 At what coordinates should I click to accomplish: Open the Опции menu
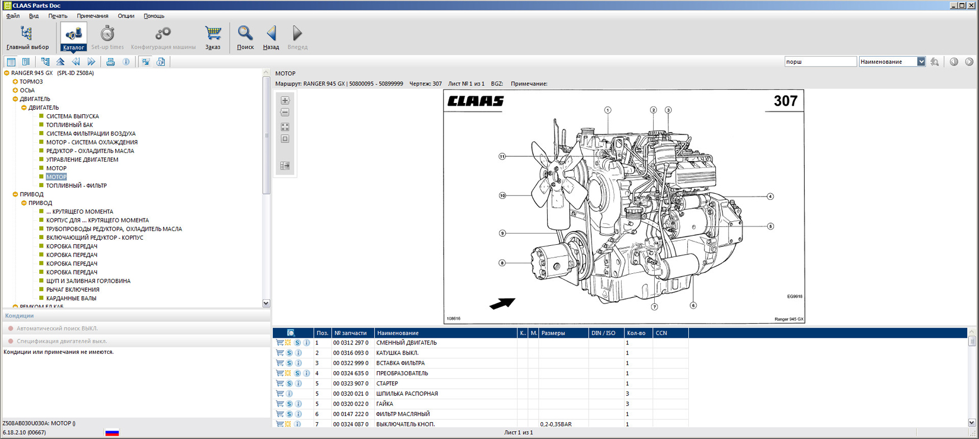[125, 16]
